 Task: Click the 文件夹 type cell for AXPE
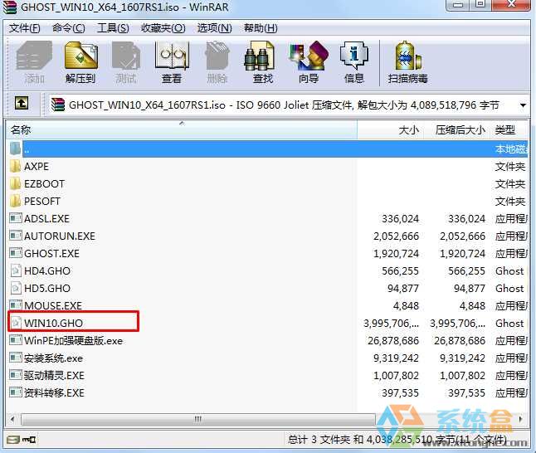(x=510, y=167)
